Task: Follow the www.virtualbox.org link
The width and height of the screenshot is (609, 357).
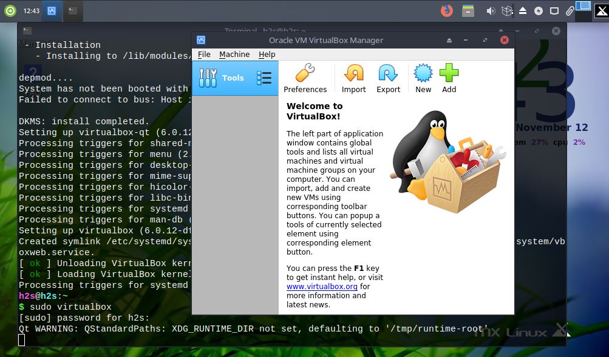Action: pyautogui.click(x=322, y=287)
